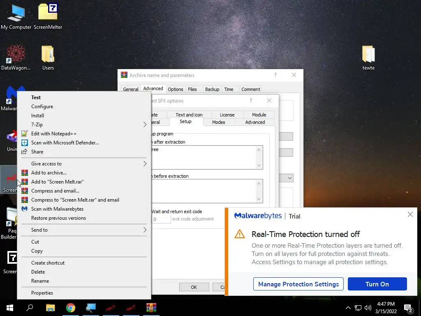Open the License tab in SFX options
The height and width of the screenshot is (316, 421).
pos(227,115)
